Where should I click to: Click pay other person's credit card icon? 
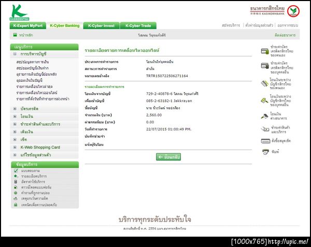pos(265,66)
